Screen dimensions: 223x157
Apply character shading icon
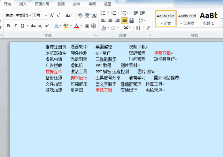[x=87, y=26]
